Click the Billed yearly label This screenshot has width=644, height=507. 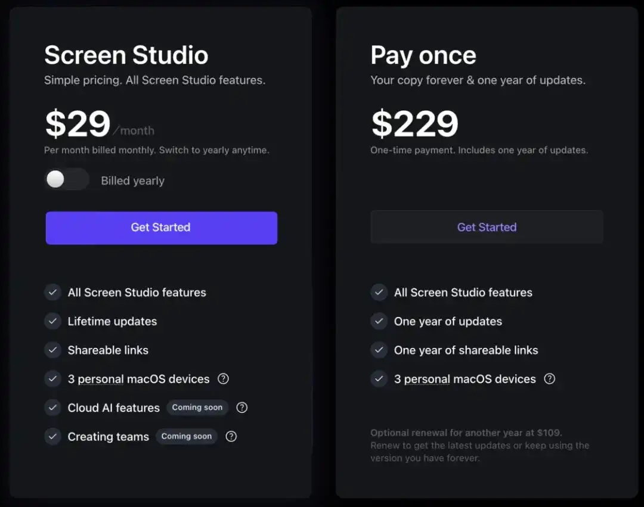132,181
